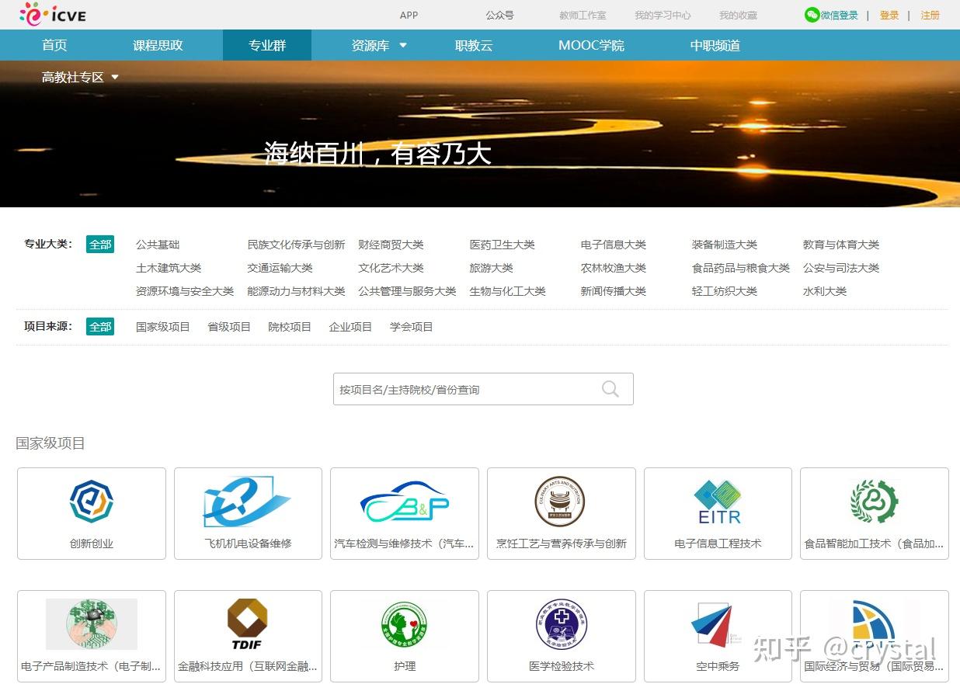The height and width of the screenshot is (691, 960).
Task: Select the 医药卫生大类 category filter
Action: [x=501, y=244]
